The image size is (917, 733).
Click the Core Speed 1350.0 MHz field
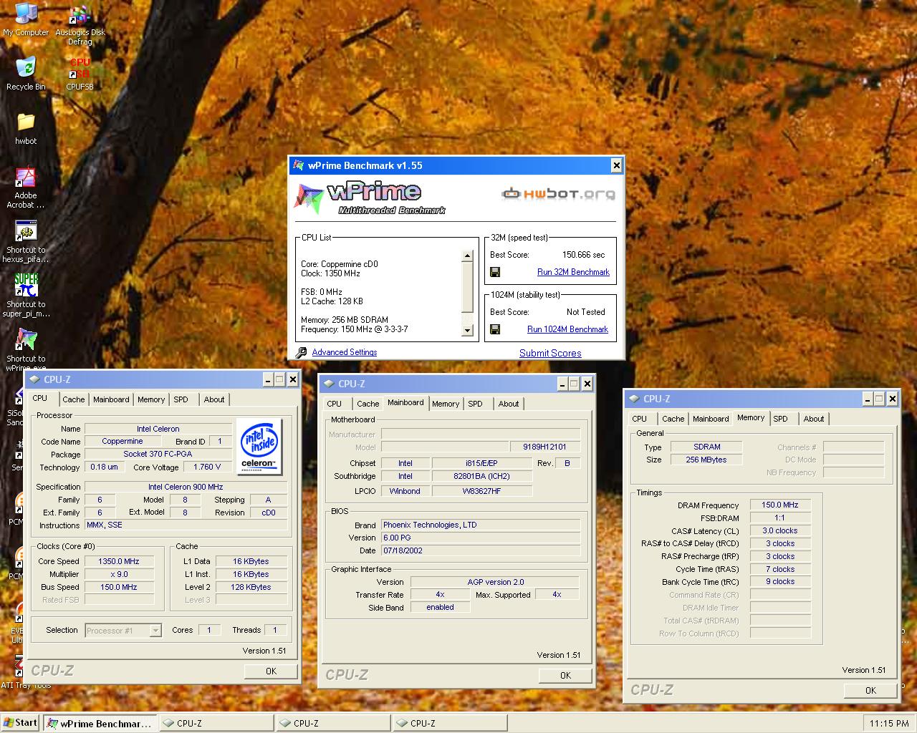[x=119, y=561]
